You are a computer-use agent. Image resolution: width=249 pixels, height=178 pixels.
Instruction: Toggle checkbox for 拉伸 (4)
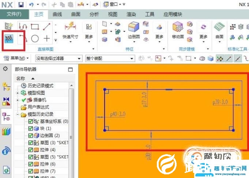(30, 150)
